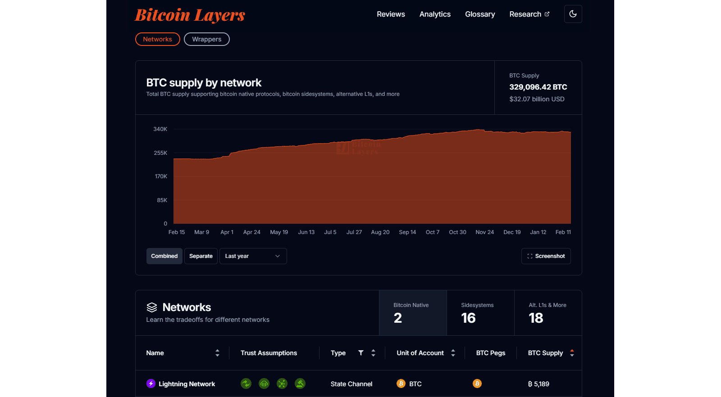Image resolution: width=721 pixels, height=397 pixels.
Task: Click BTC coin icon in Unit of Account
Action: point(401,383)
